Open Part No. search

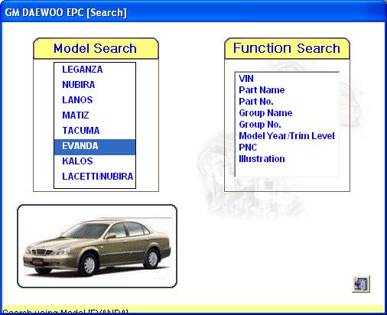(x=256, y=102)
